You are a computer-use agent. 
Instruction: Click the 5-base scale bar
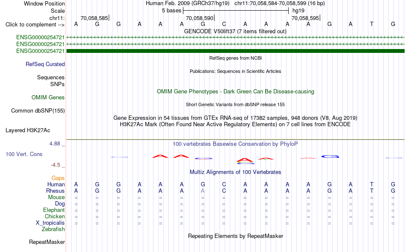[236, 11]
